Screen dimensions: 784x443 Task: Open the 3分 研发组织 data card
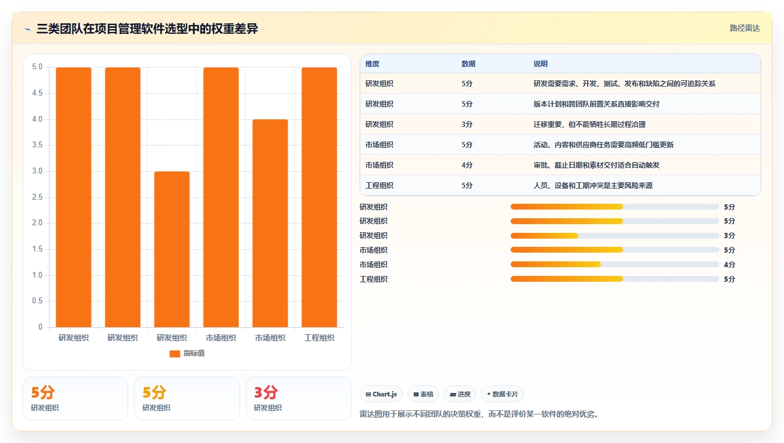click(298, 398)
